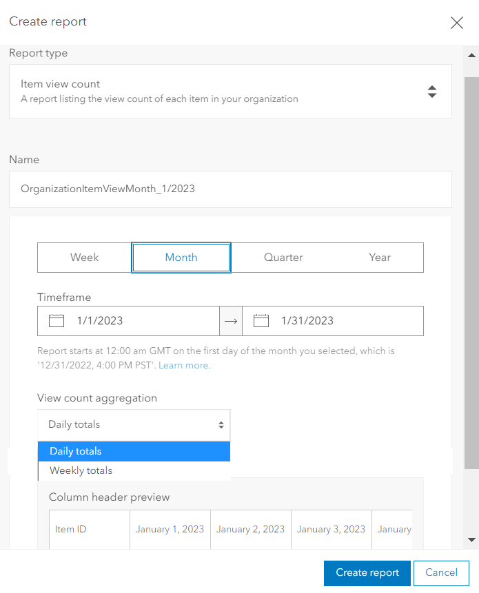Click the View count aggregation dropdown arrows

coord(222,425)
